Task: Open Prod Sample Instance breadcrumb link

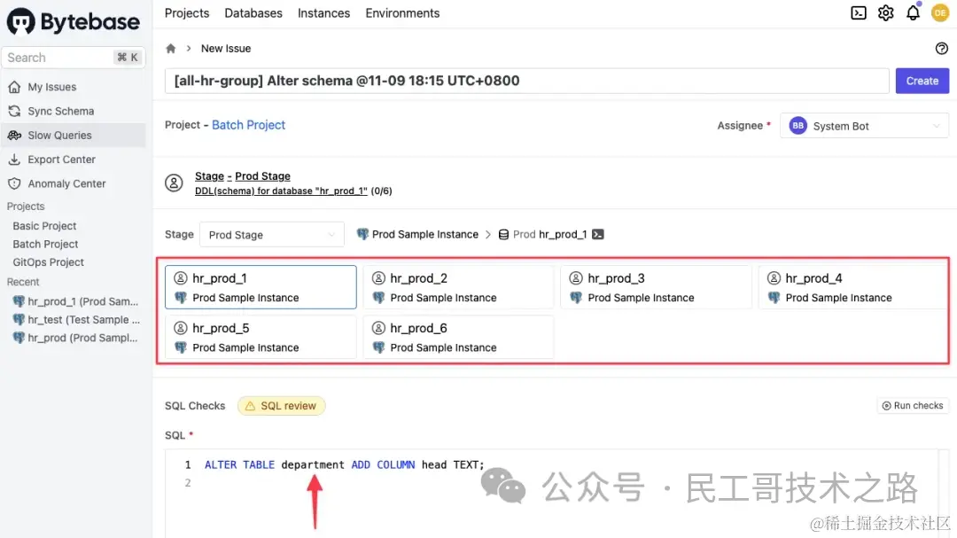Action: 424,235
